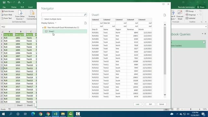Click the green Camtasia icon on taskbar
This screenshot has width=208, height=117.
(x=71, y=114)
